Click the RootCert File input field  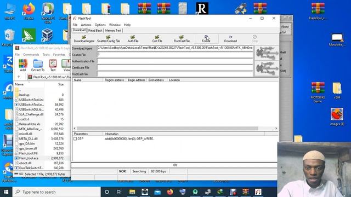175,74
